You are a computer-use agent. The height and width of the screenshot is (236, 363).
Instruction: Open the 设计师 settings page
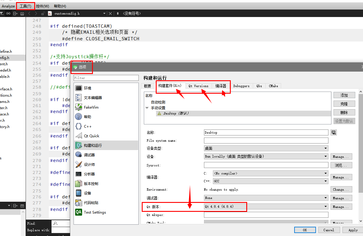(88, 164)
